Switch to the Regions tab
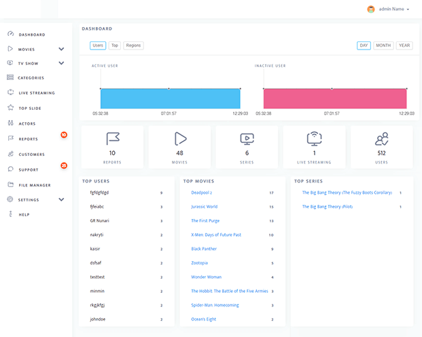Image resolution: width=422 pixels, height=337 pixels. click(133, 45)
